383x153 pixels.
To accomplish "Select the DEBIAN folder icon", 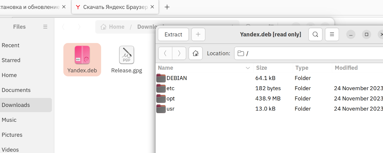I will coord(161,78).
